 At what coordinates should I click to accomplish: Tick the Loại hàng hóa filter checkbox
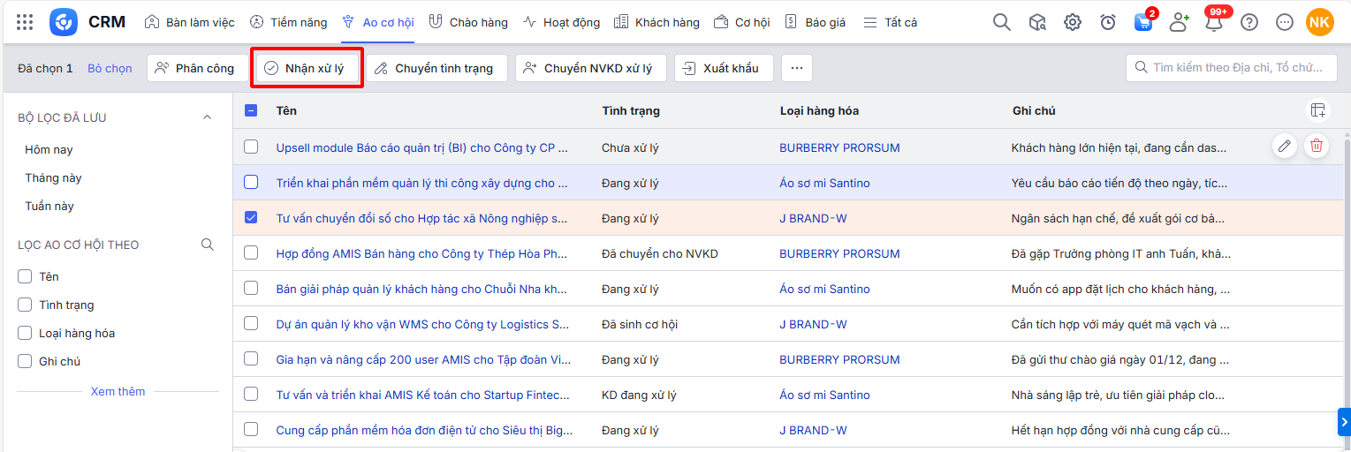tap(26, 333)
